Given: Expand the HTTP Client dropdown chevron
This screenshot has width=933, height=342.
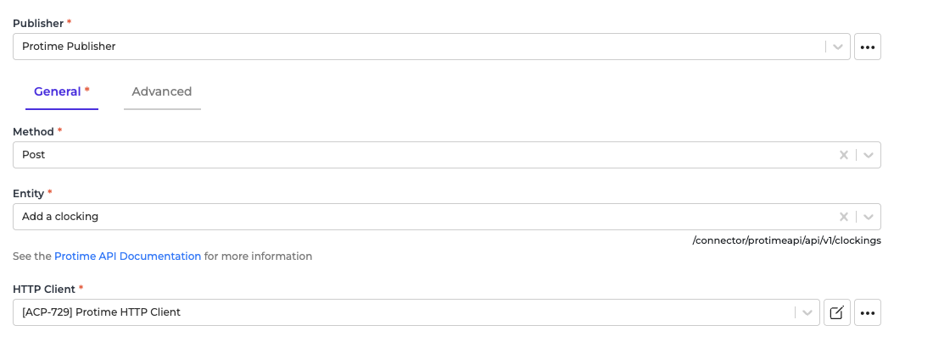Looking at the screenshot, I should pyautogui.click(x=807, y=312).
